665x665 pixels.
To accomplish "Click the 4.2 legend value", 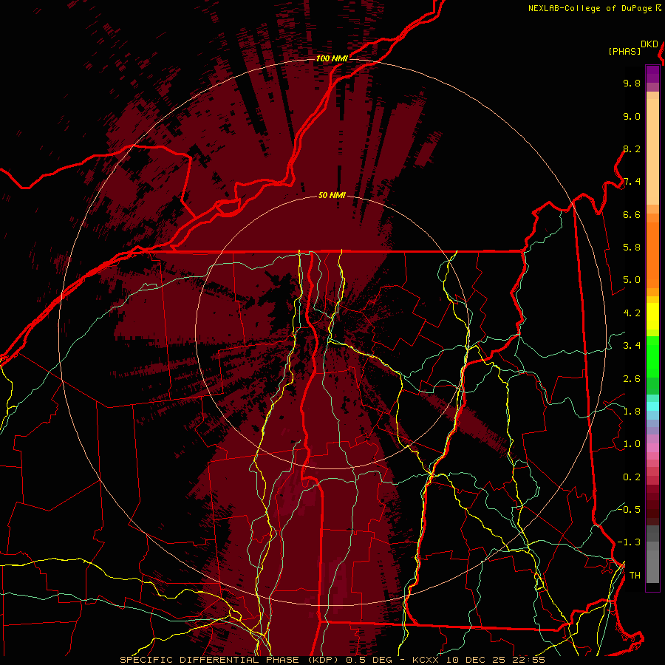I will [x=632, y=313].
